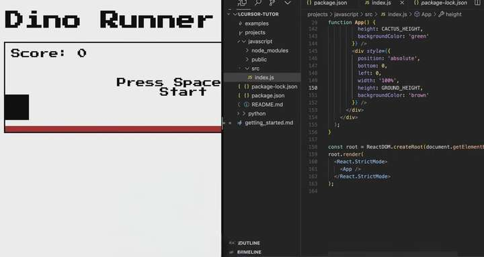The height and width of the screenshot is (257, 484).
Task: Collapse the src folder chevron
Action: (247, 68)
